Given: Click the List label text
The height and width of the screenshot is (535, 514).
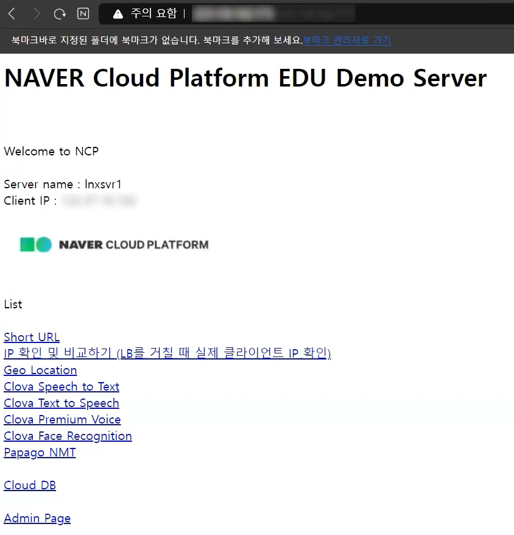Looking at the screenshot, I should (13, 304).
